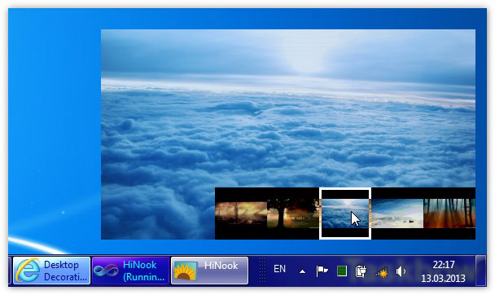Click the speaker volume icon
Image resolution: width=495 pixels, height=295 pixels.
point(401,271)
